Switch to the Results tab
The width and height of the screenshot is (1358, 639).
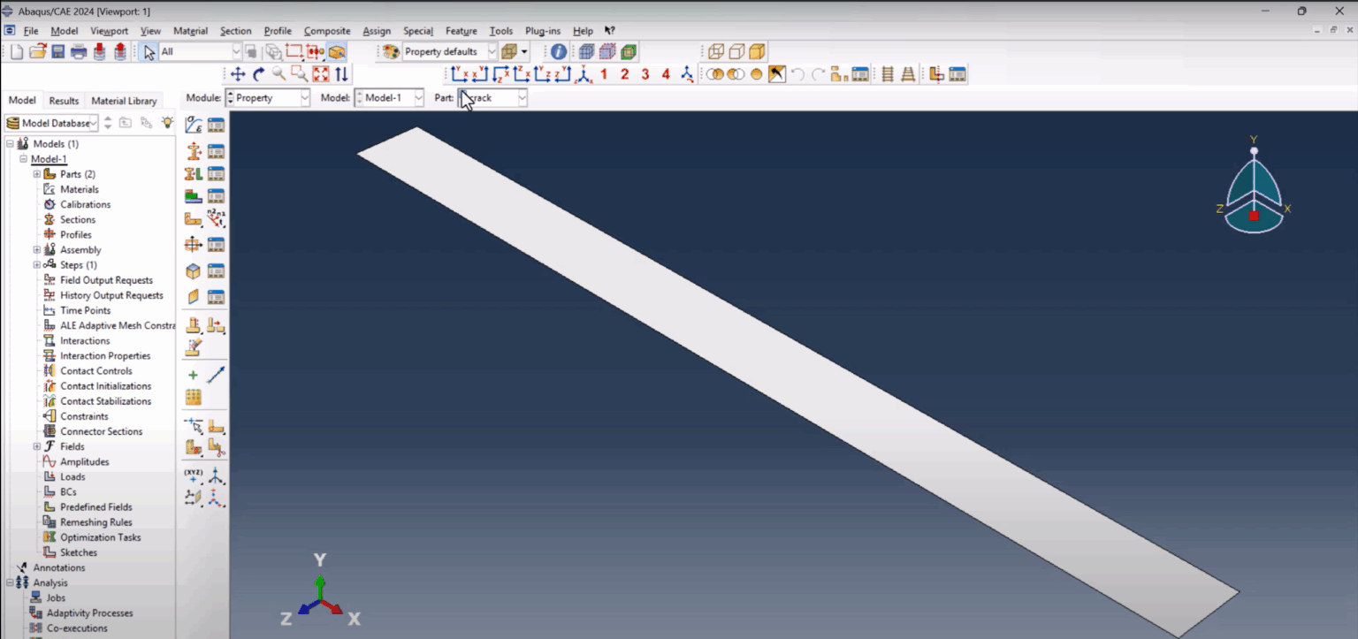point(63,100)
